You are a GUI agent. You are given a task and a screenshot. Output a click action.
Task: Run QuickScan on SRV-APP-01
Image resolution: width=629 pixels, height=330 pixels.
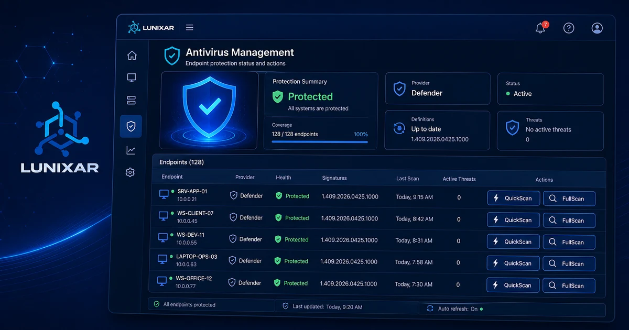514,198
